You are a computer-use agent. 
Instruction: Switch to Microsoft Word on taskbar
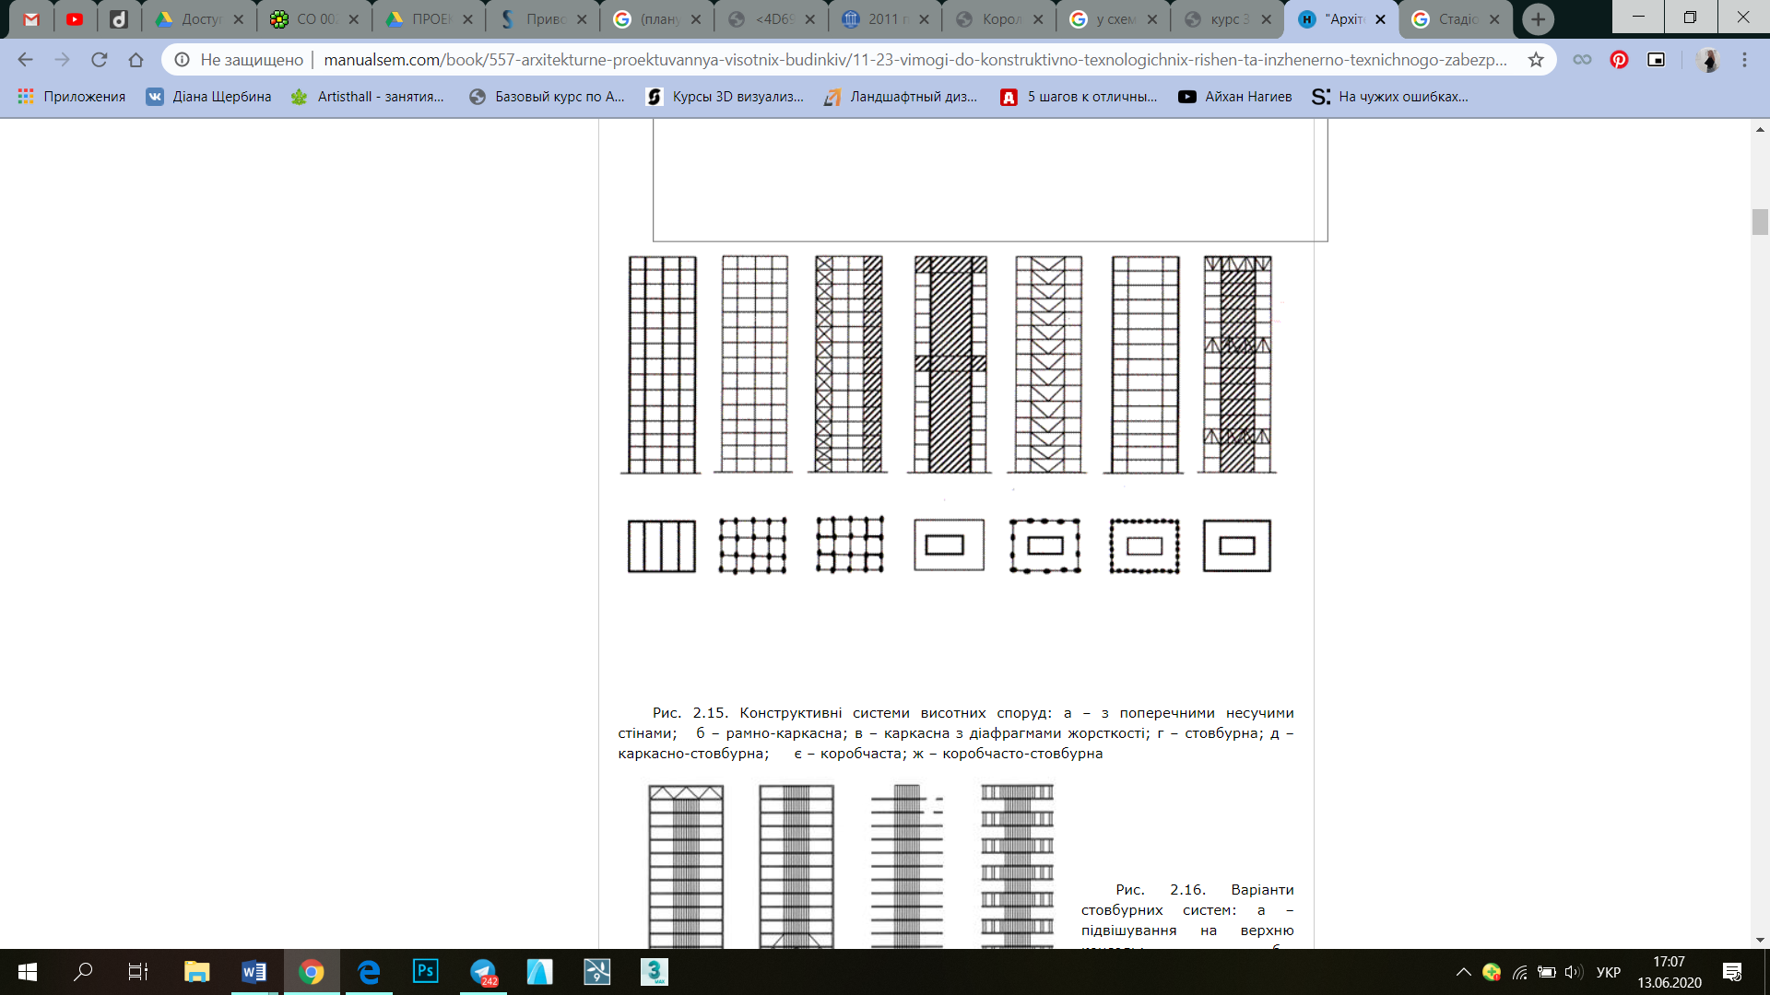254,972
